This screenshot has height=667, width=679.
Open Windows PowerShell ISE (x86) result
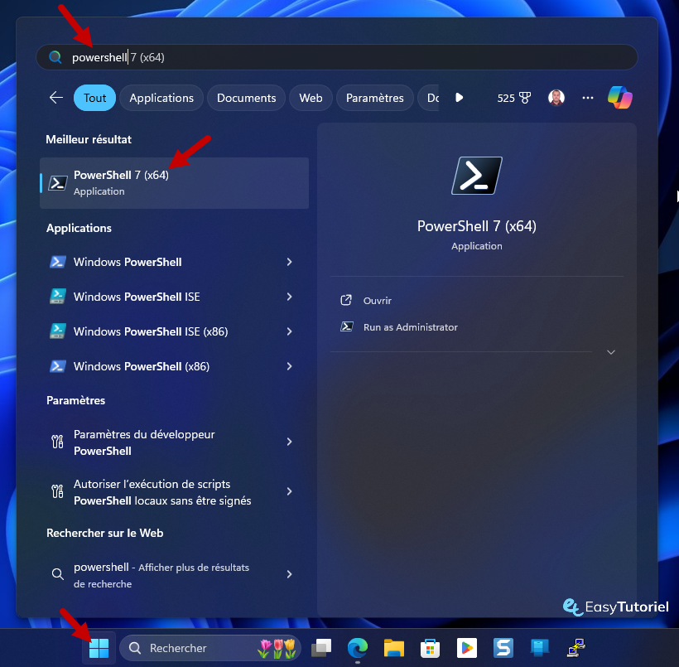(x=174, y=331)
